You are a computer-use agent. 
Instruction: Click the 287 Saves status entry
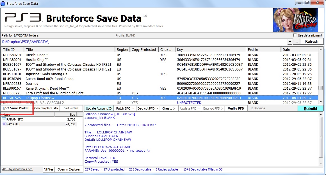tap(92, 169)
